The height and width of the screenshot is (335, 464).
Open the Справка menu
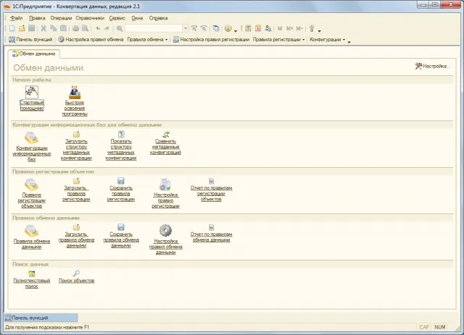pos(158,18)
